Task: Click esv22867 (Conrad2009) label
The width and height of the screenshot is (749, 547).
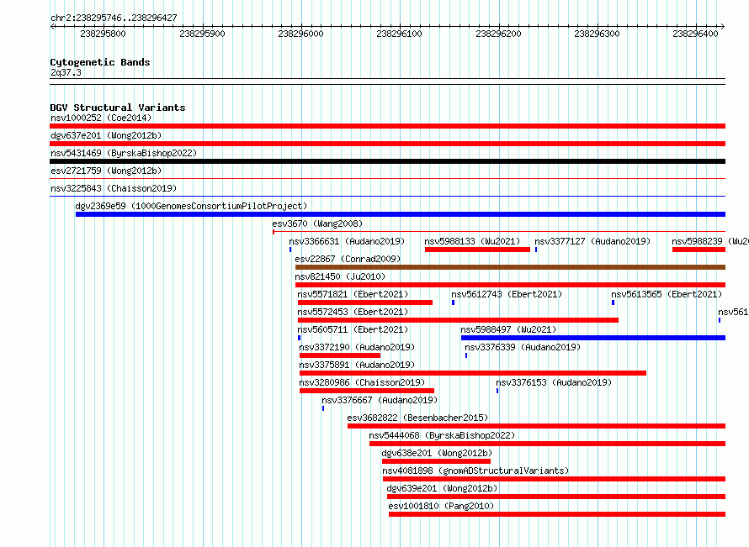Action: click(x=348, y=259)
